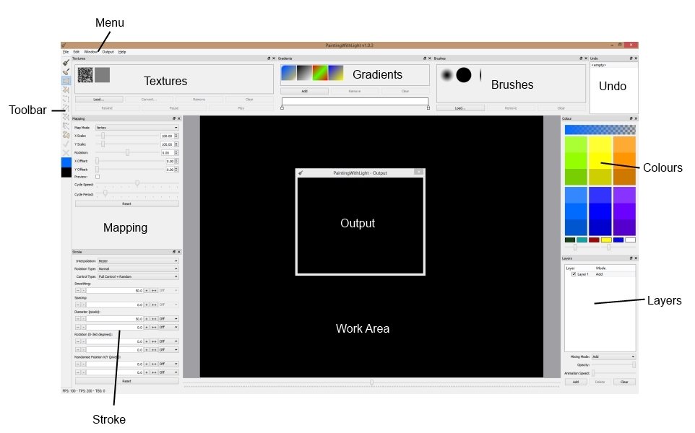Open the Mixing Mode dropdown in Layers

[613, 357]
